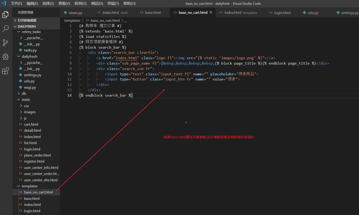Image resolution: width=359 pixels, height=215 pixels.
Task: Click the VS Code logo icon
Action: (4, 3)
